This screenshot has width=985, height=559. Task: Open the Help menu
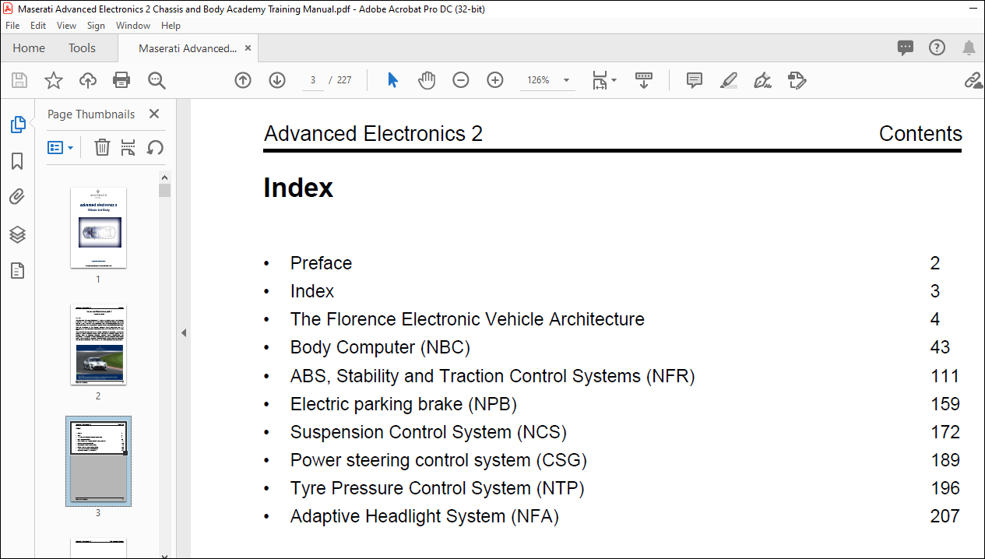pos(171,26)
